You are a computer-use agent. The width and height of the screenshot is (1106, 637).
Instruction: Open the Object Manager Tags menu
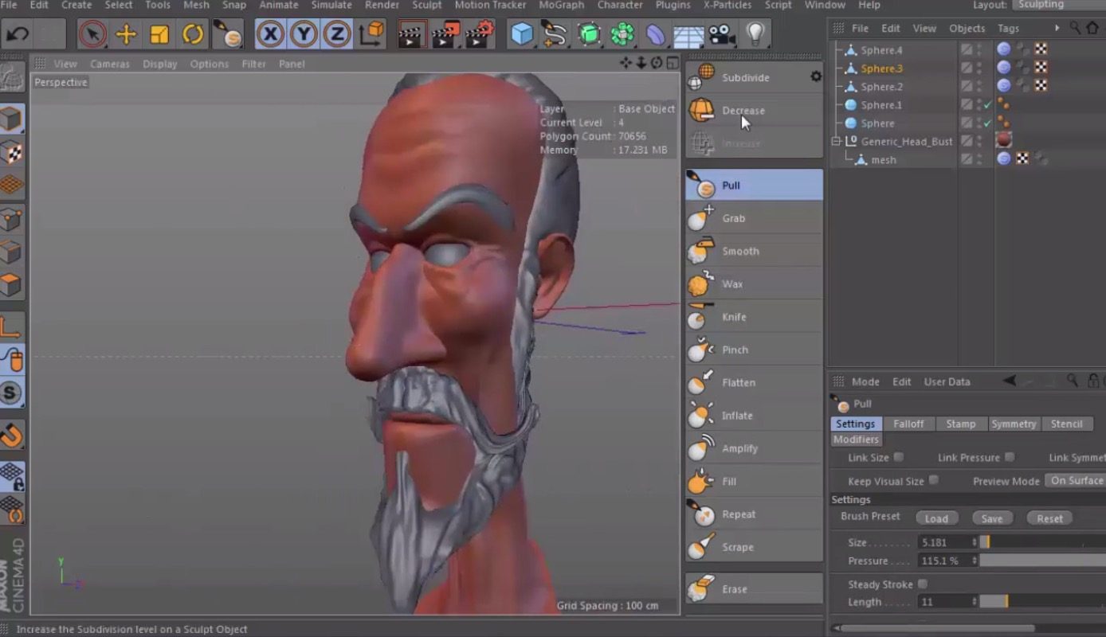click(1008, 28)
